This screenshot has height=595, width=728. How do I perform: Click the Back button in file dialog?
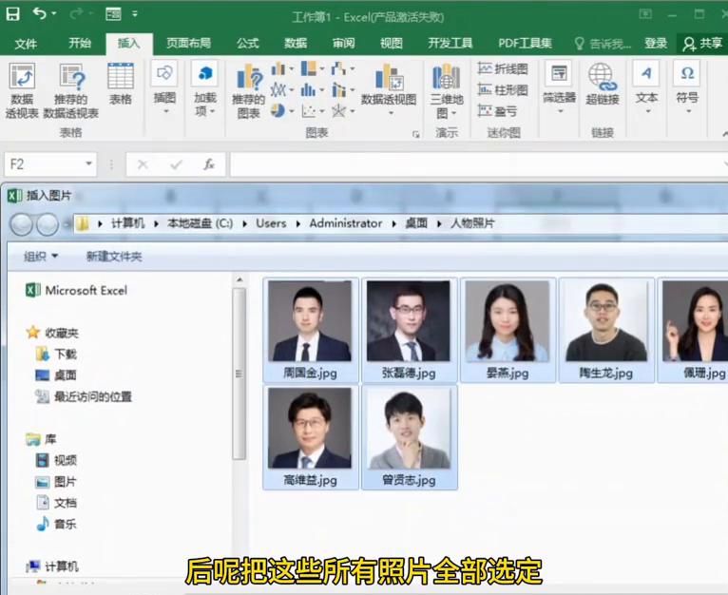point(22,225)
